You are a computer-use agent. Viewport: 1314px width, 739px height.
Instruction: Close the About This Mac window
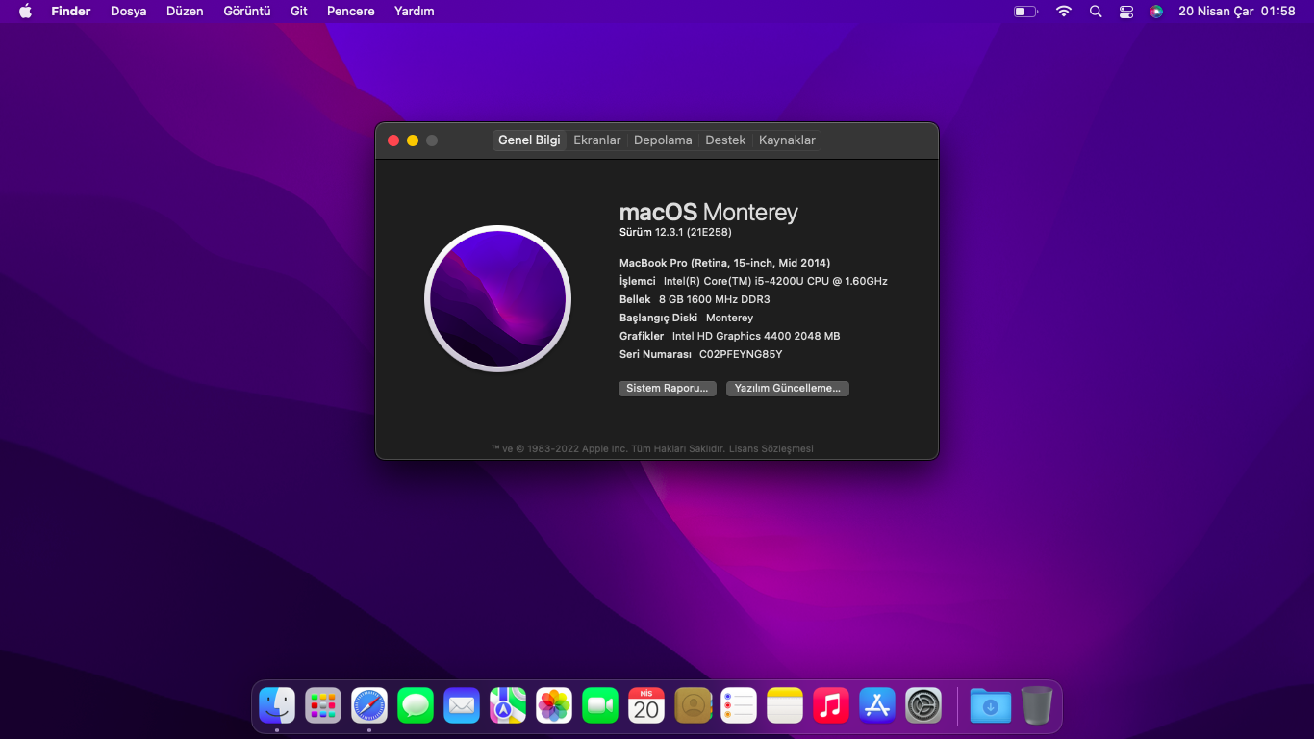tap(393, 140)
